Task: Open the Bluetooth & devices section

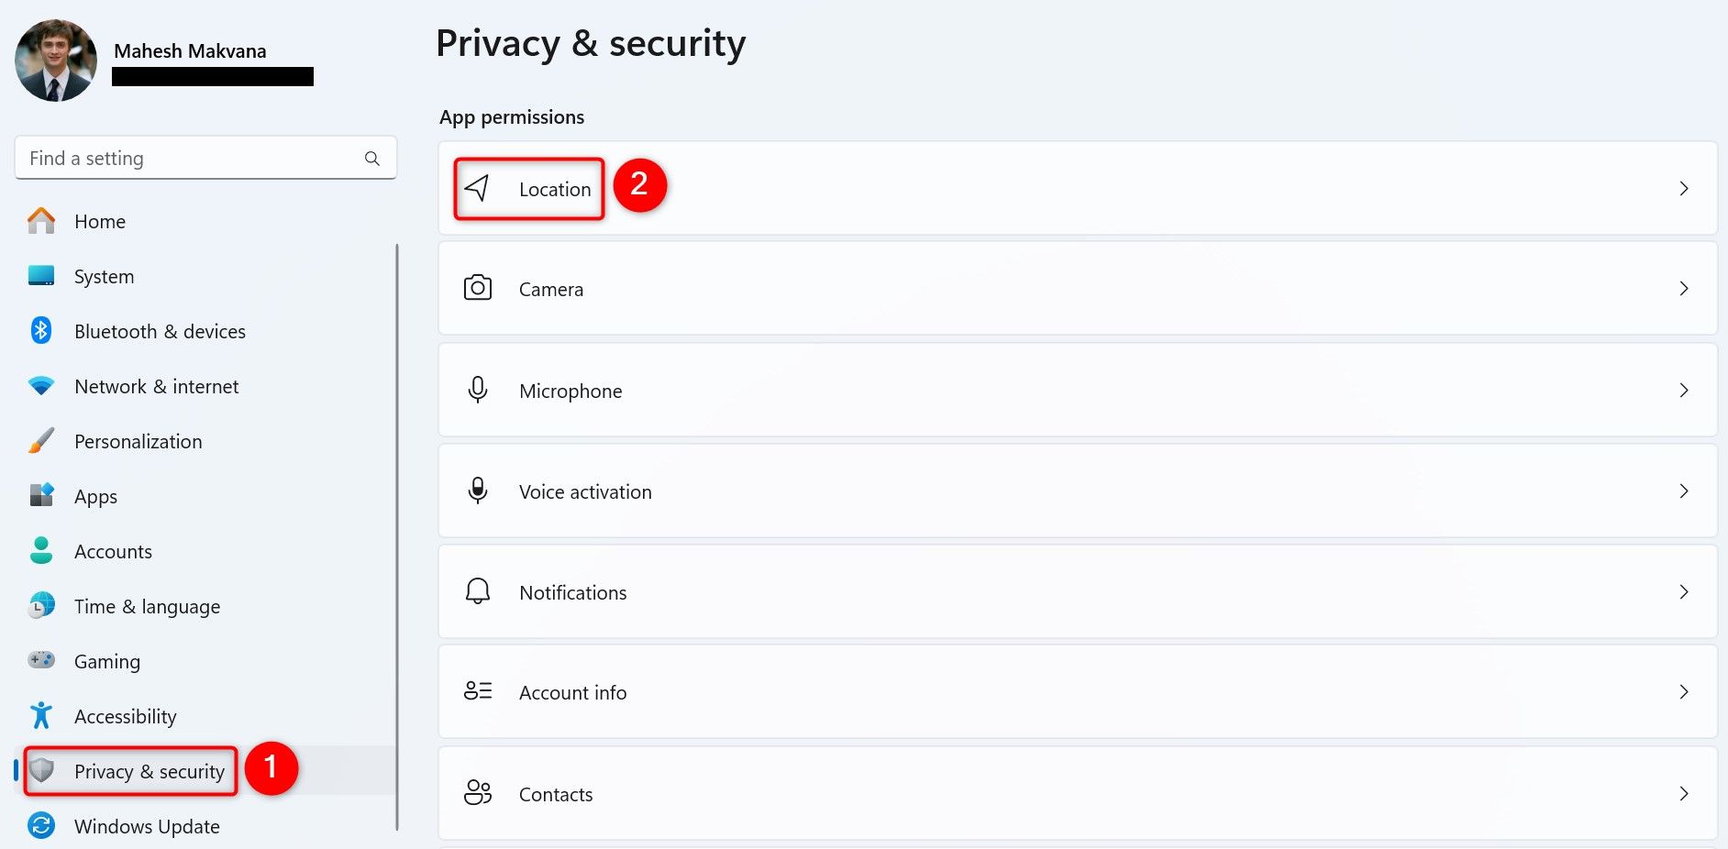Action: (x=160, y=331)
